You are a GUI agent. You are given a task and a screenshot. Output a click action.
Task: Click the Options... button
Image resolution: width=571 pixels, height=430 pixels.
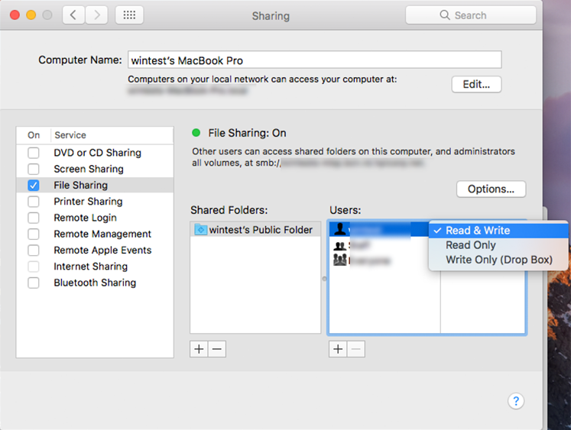click(x=491, y=189)
